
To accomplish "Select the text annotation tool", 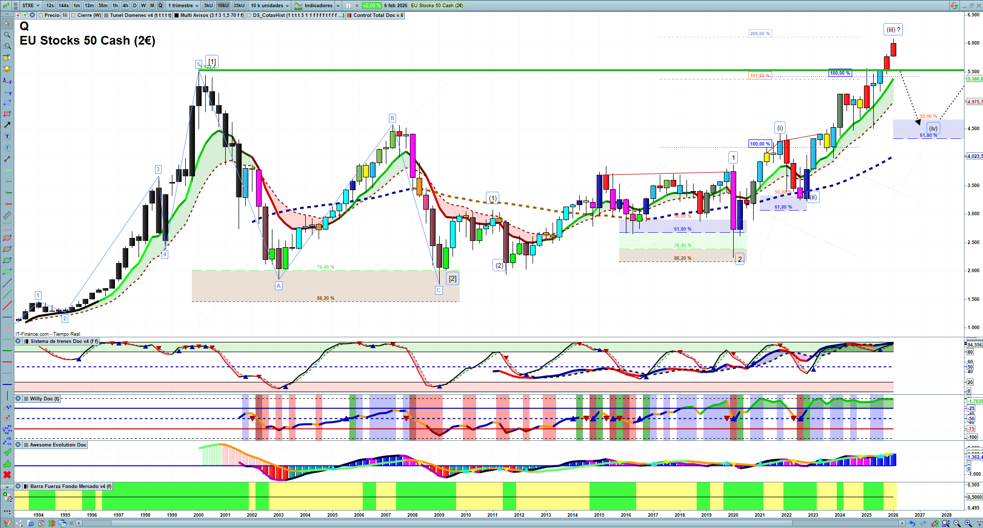I will 7,136.
